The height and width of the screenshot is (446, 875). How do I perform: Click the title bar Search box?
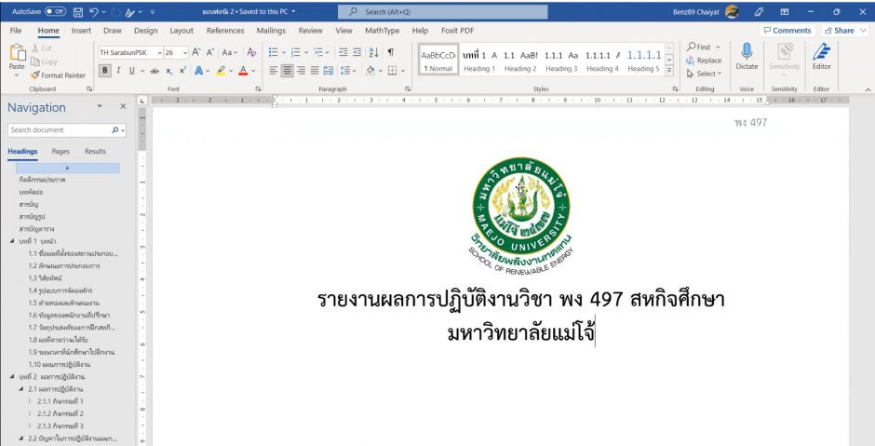coord(442,12)
